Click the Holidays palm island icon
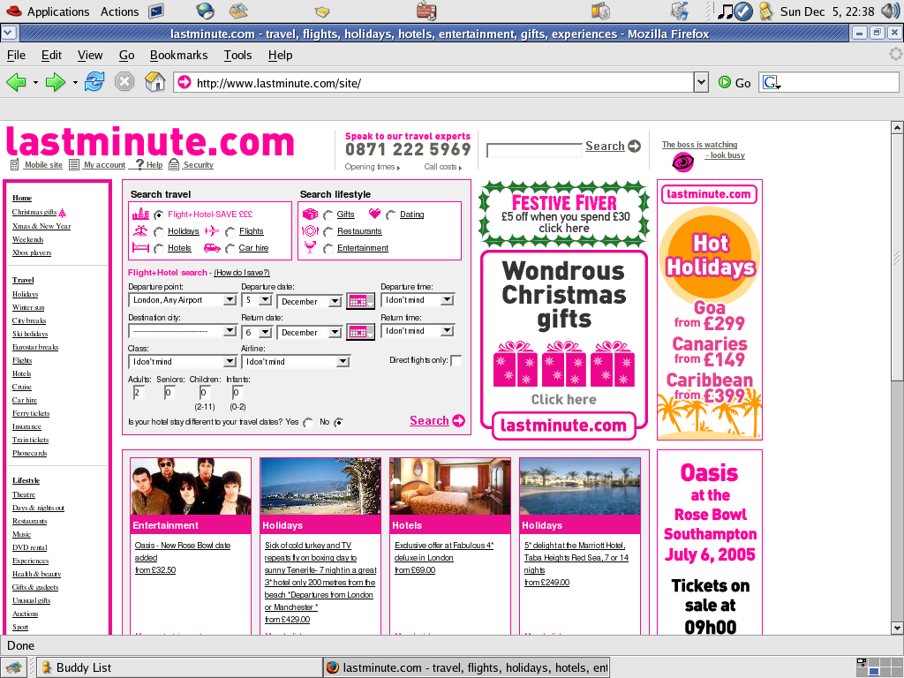904x678 pixels. click(140, 230)
